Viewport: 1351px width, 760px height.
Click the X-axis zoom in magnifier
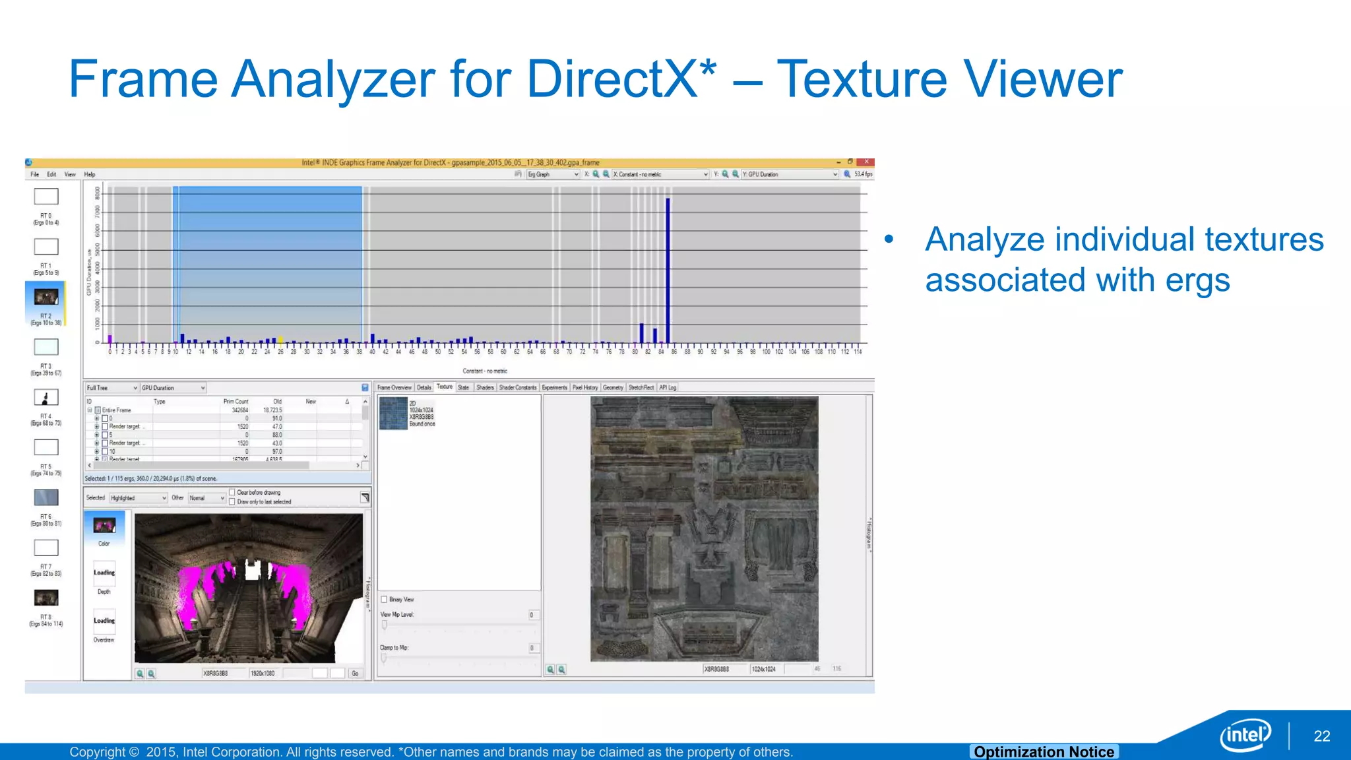596,174
